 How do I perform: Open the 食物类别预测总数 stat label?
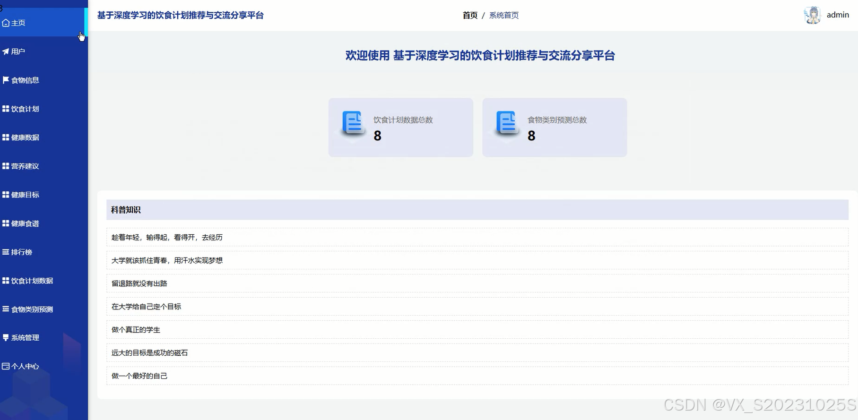[557, 120]
